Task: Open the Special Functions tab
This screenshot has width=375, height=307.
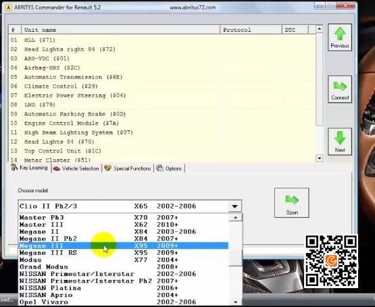Action: [x=128, y=169]
